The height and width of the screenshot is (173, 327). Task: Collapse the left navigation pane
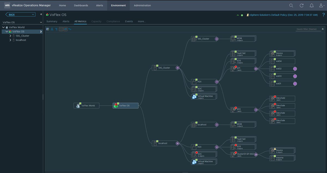pos(41,14)
